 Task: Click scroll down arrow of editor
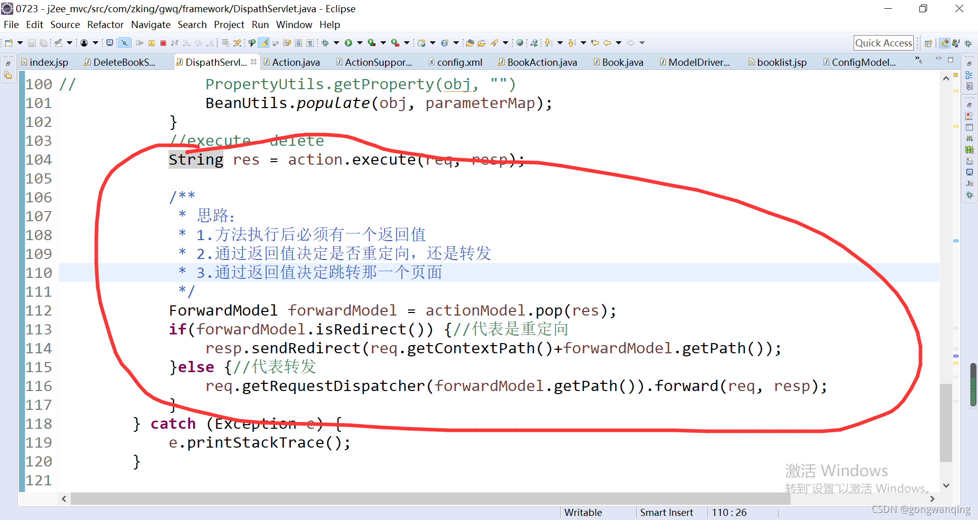pos(946,485)
